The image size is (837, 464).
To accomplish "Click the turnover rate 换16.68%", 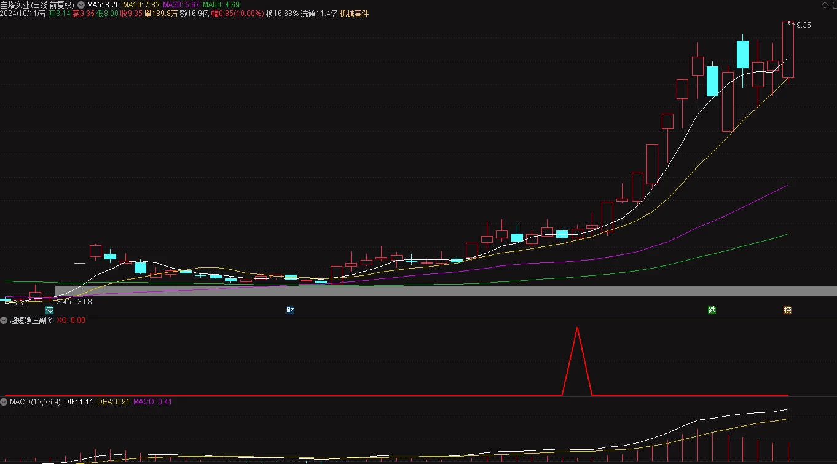I will 282,14.
